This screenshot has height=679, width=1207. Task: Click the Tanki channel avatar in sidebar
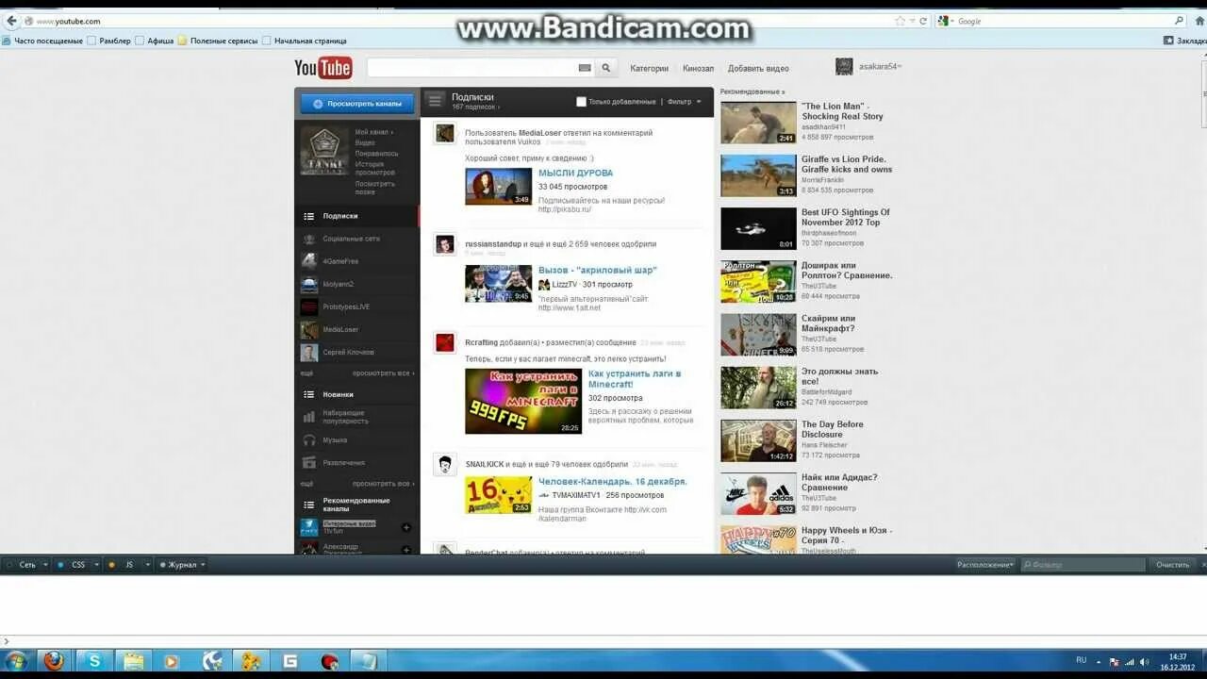tap(324, 151)
